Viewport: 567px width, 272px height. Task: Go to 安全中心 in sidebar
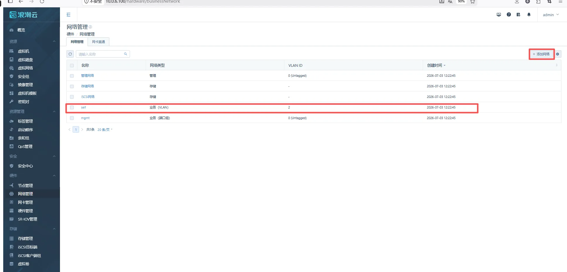(x=25, y=166)
